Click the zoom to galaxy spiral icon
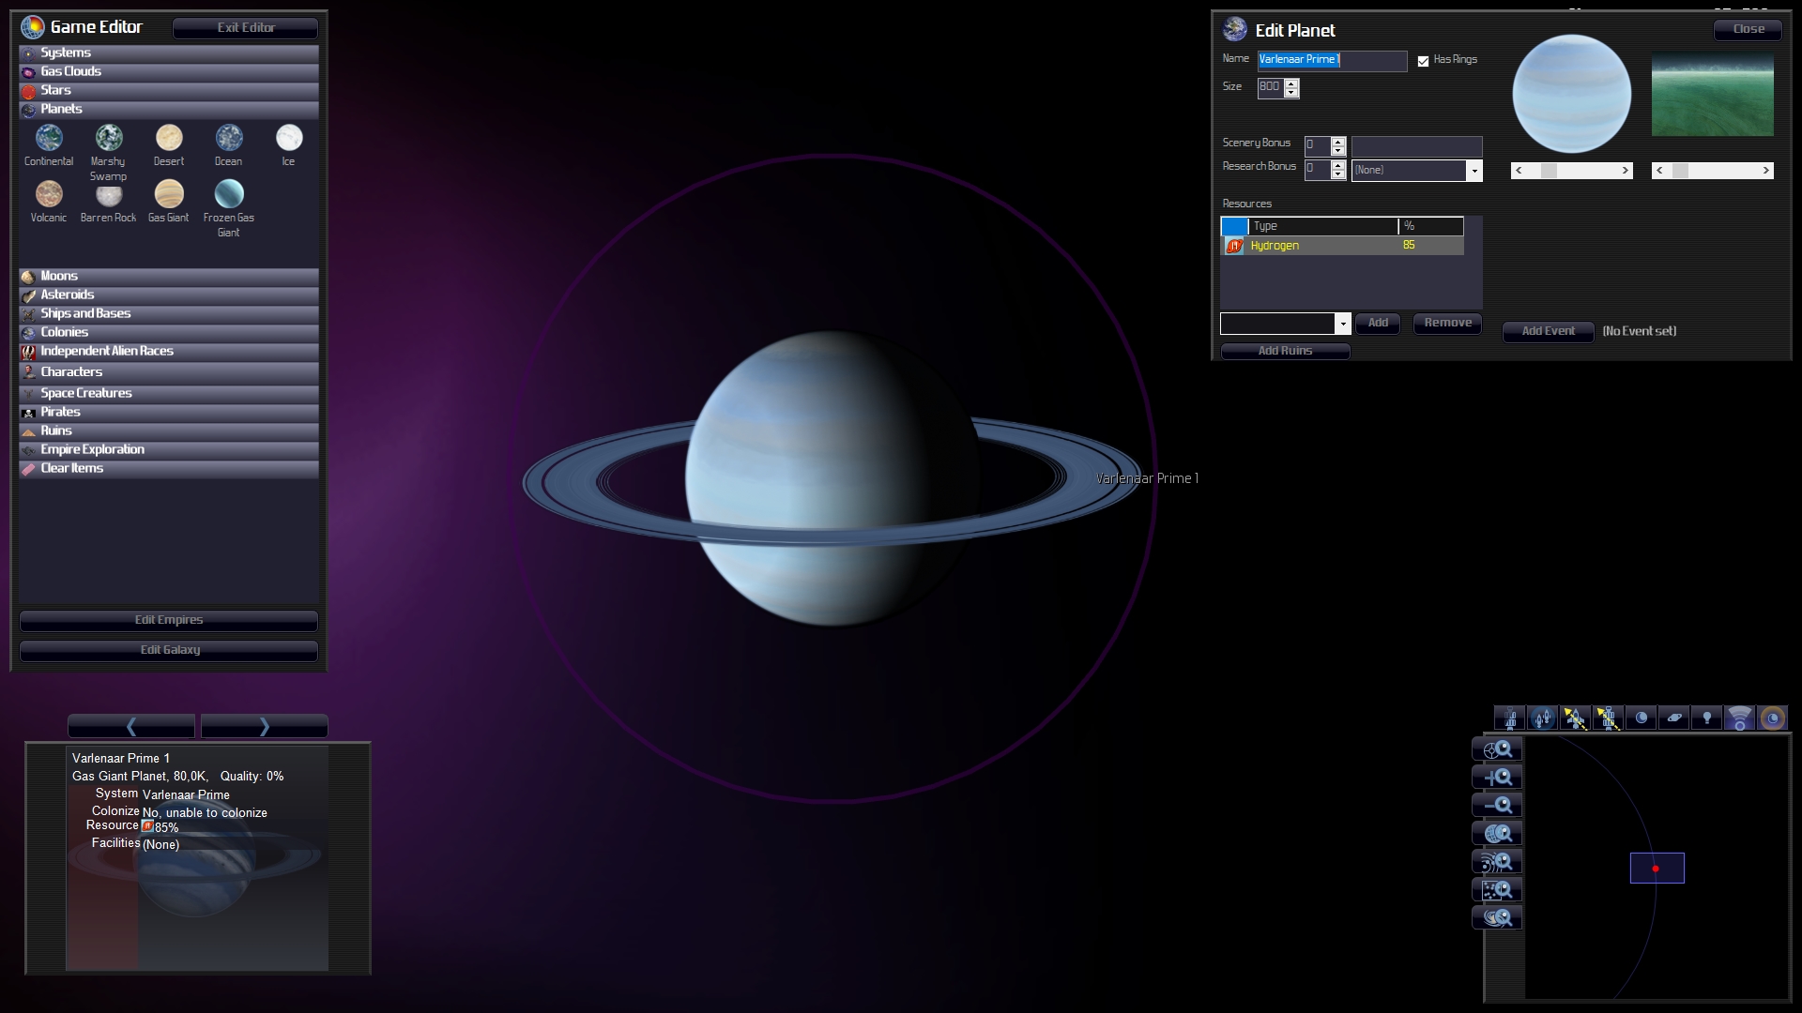Screen dimensions: 1802x1013 [x=1497, y=918]
